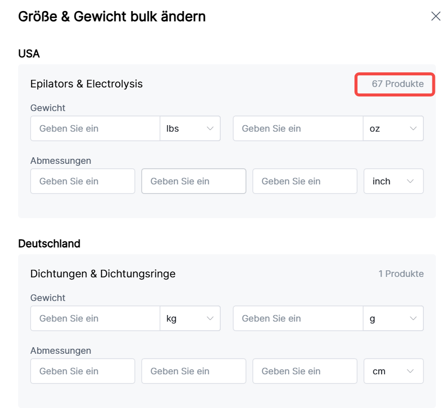Open the oz weight unit dropdown
Screen dimensions: 448x408
(393, 129)
